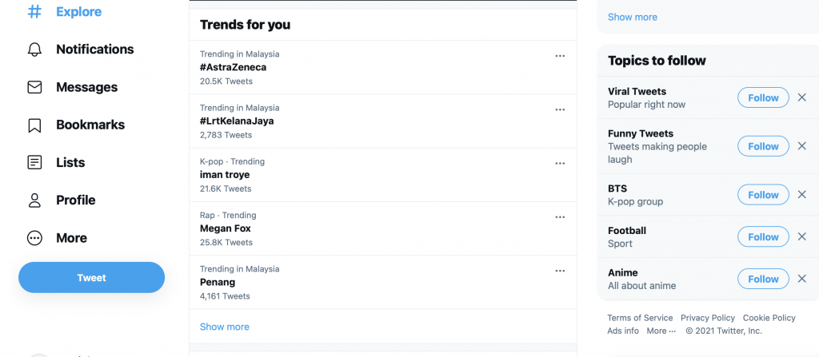This screenshot has height=357, width=819.
Task: Follow the Football topic
Action: (763, 237)
